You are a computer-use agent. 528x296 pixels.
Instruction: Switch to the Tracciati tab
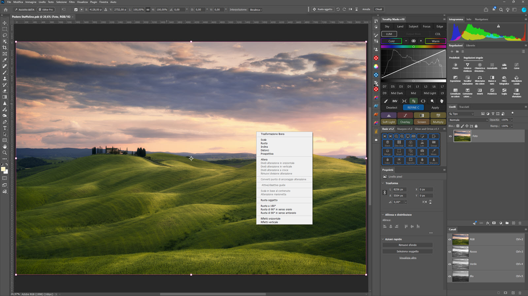pos(464,107)
